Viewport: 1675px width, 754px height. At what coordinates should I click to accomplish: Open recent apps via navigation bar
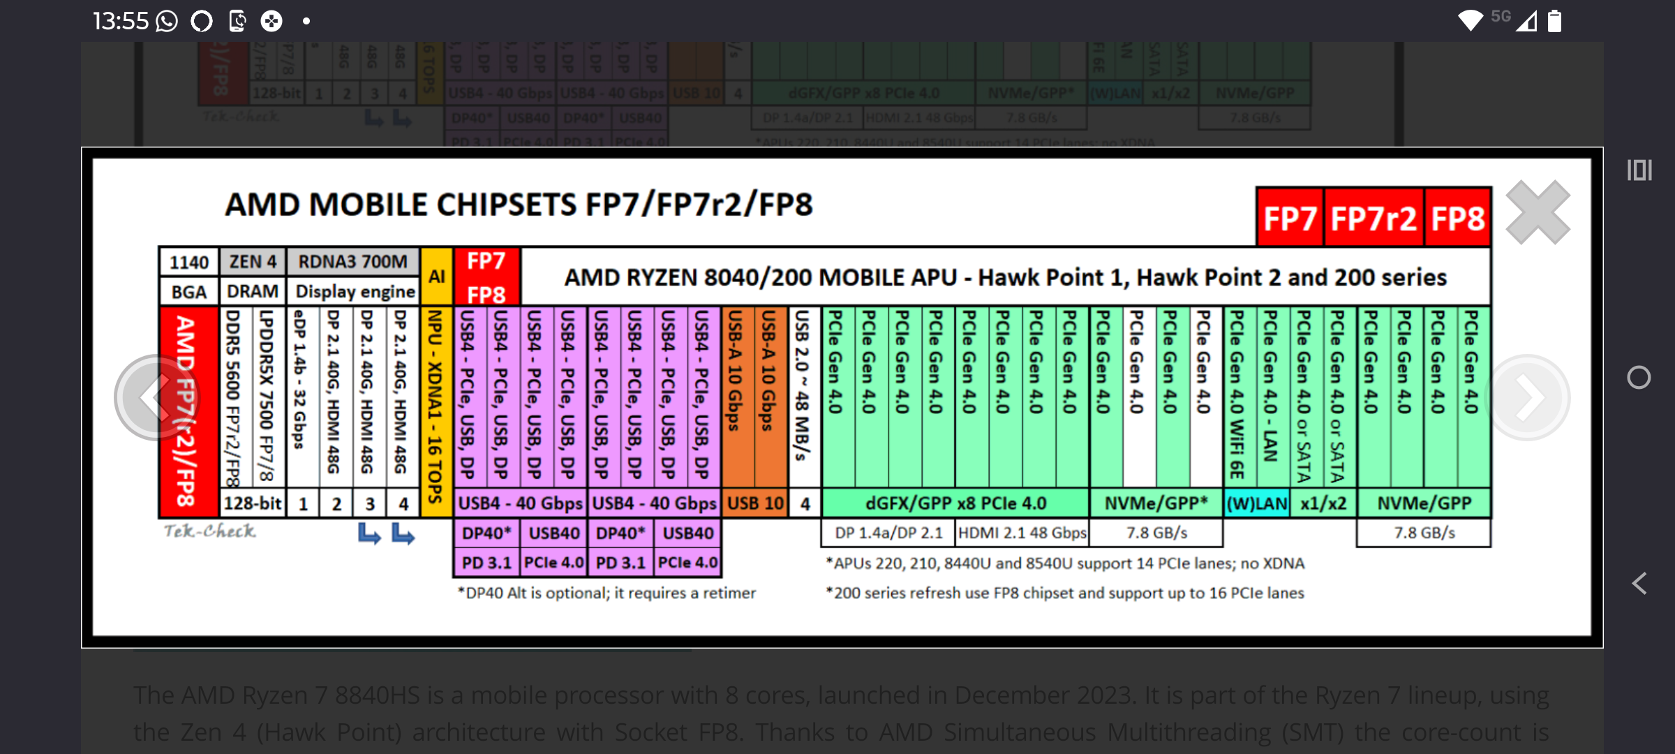[x=1639, y=170]
